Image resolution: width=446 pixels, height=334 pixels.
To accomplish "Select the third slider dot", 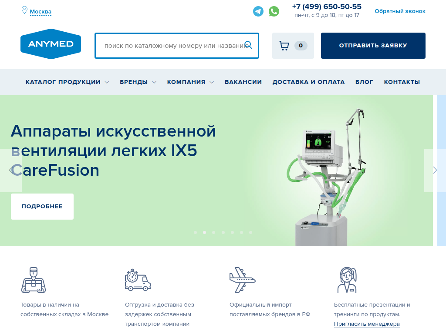I will click(x=213, y=232).
